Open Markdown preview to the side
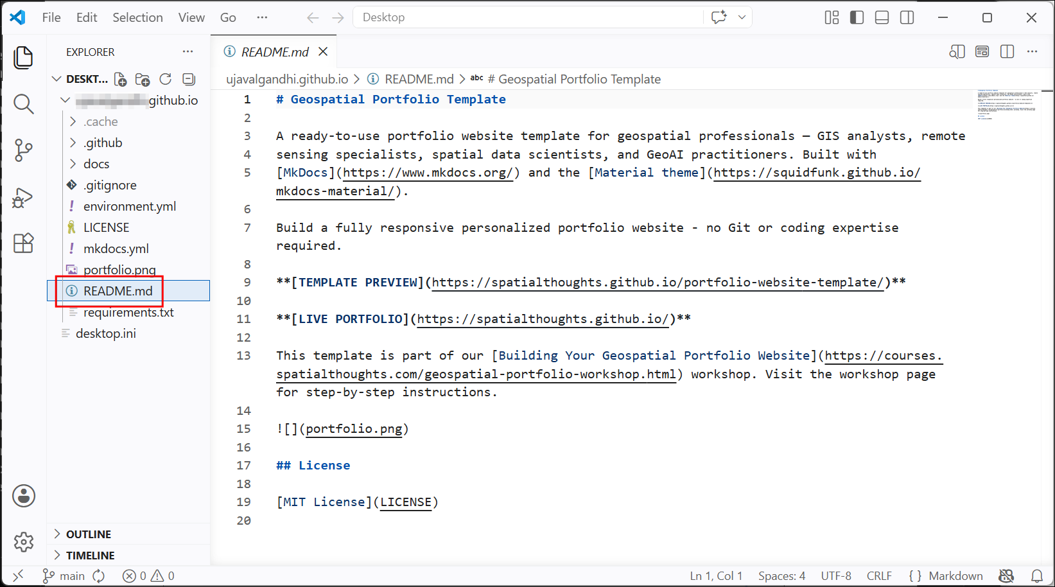This screenshot has width=1055, height=587. click(957, 52)
